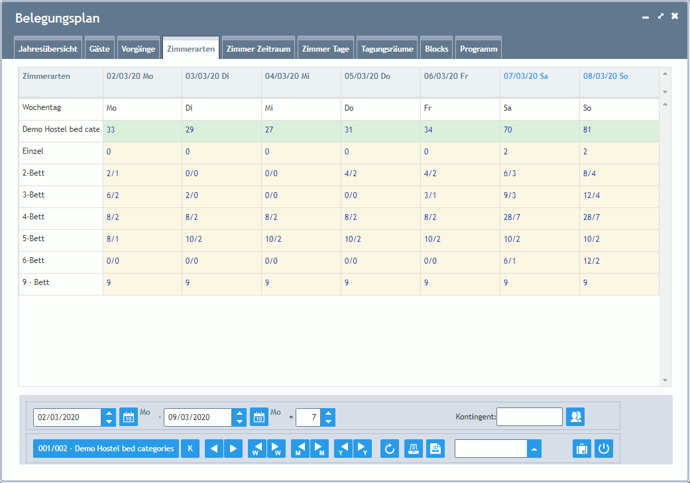Viewport: 690px width, 483px height.
Task: Click the suitcase icon button
Action: coord(582,449)
